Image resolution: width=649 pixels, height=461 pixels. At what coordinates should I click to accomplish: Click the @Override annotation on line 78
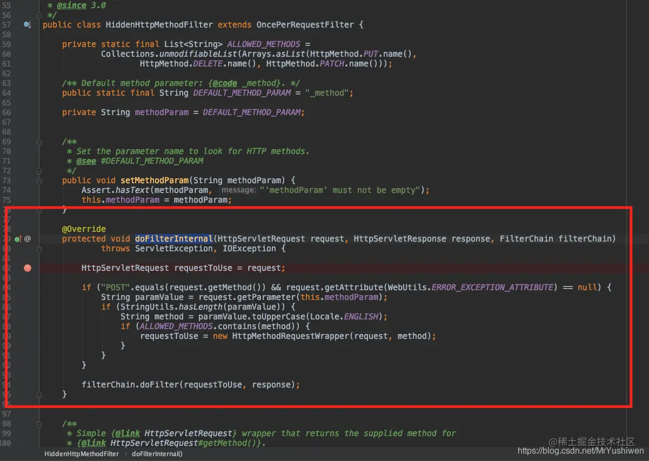tap(84, 229)
